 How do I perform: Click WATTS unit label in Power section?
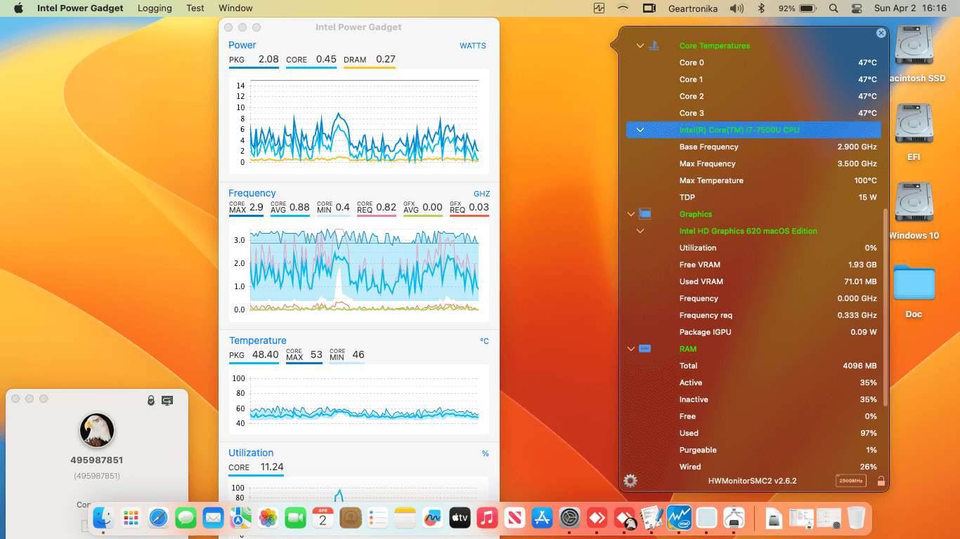click(473, 46)
